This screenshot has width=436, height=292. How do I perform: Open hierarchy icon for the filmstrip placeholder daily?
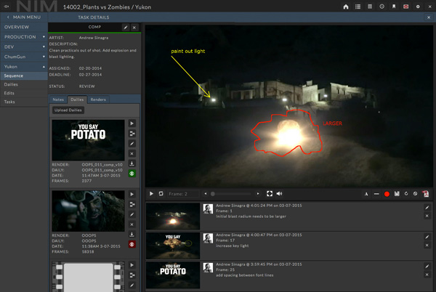[x=132, y=275]
